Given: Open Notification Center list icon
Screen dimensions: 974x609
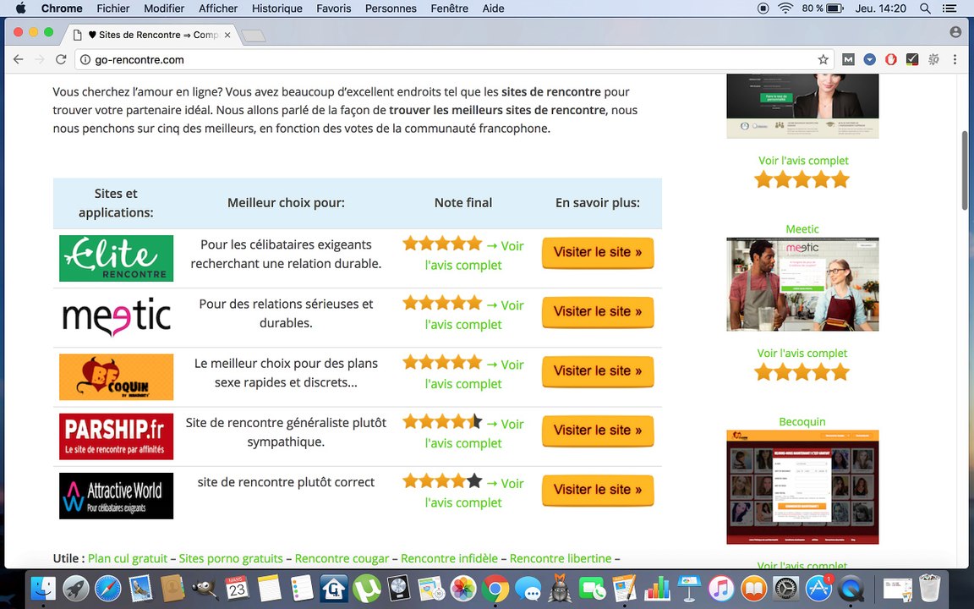Looking at the screenshot, I should pos(949,8).
